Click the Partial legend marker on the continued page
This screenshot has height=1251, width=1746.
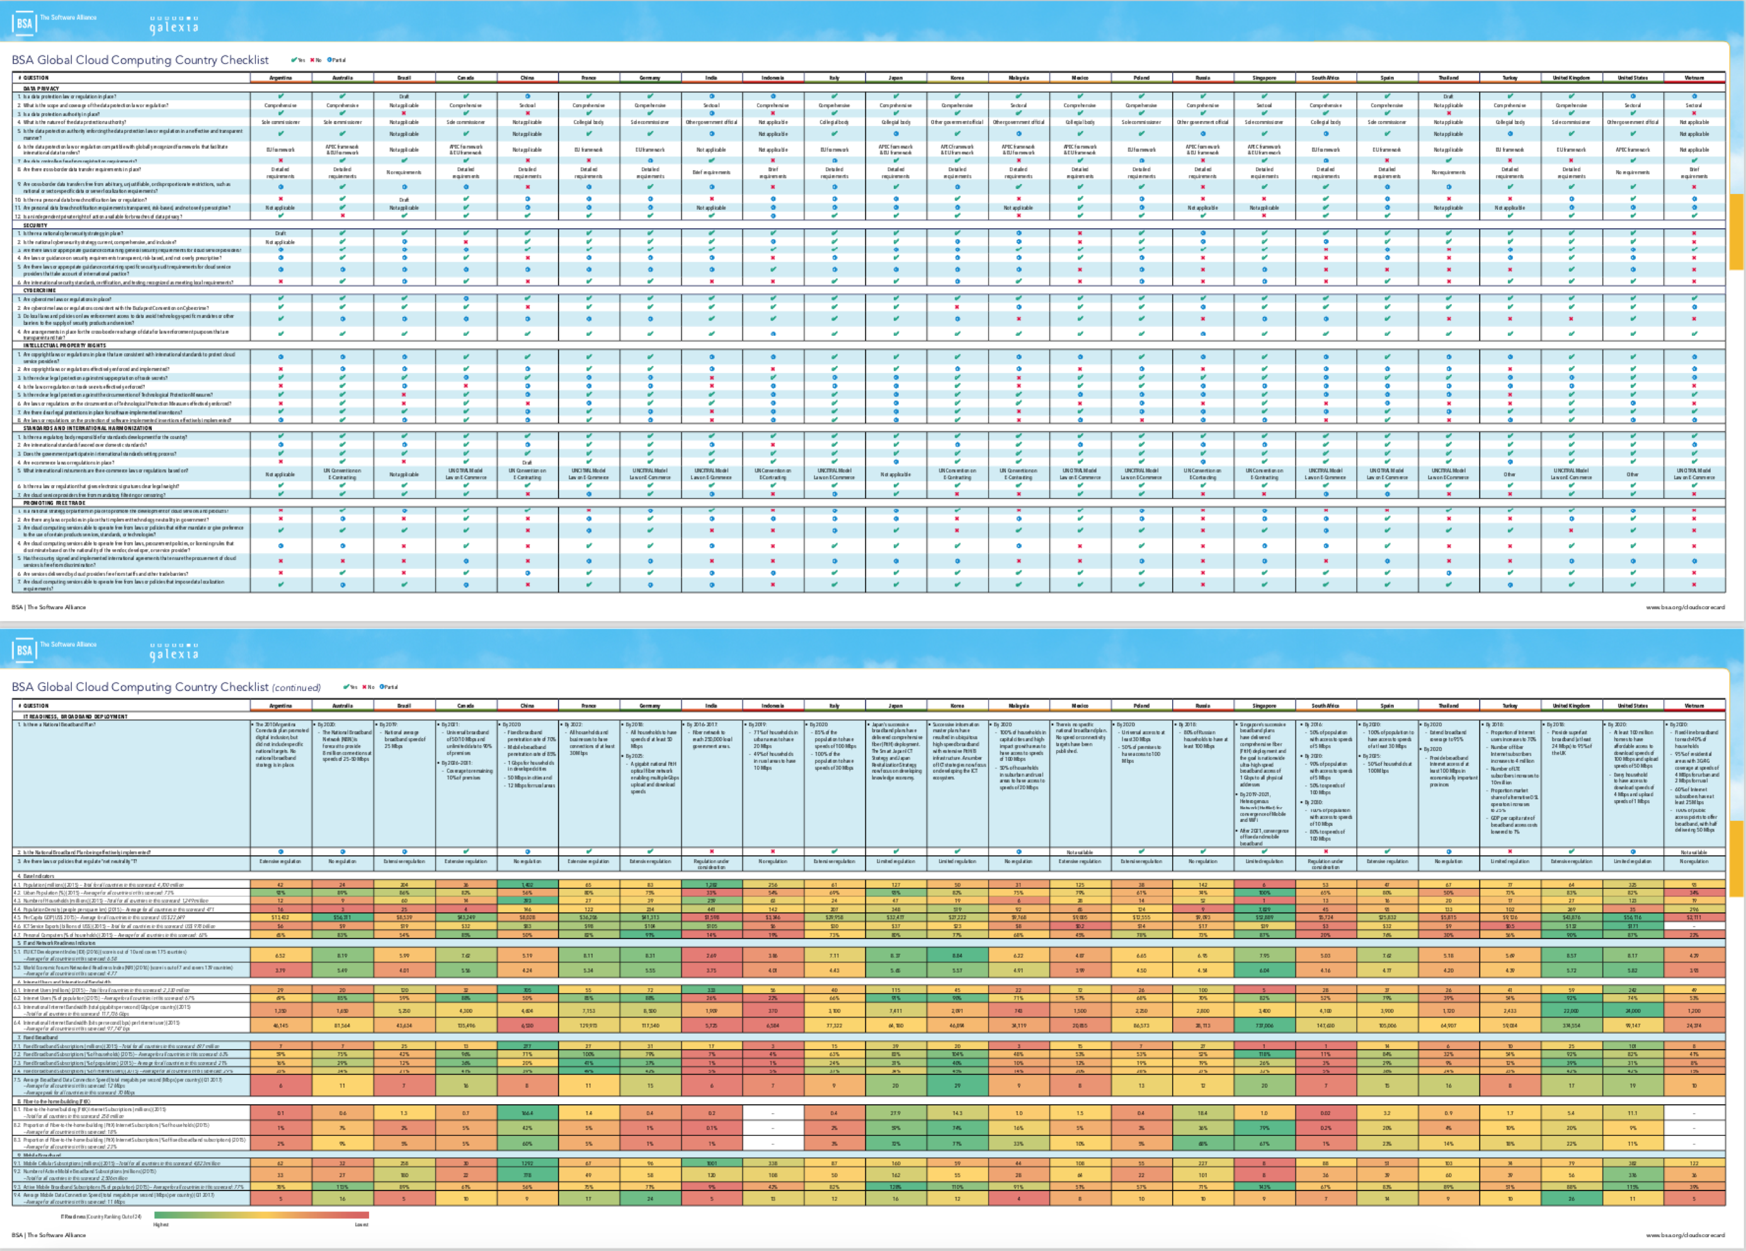coord(382,687)
